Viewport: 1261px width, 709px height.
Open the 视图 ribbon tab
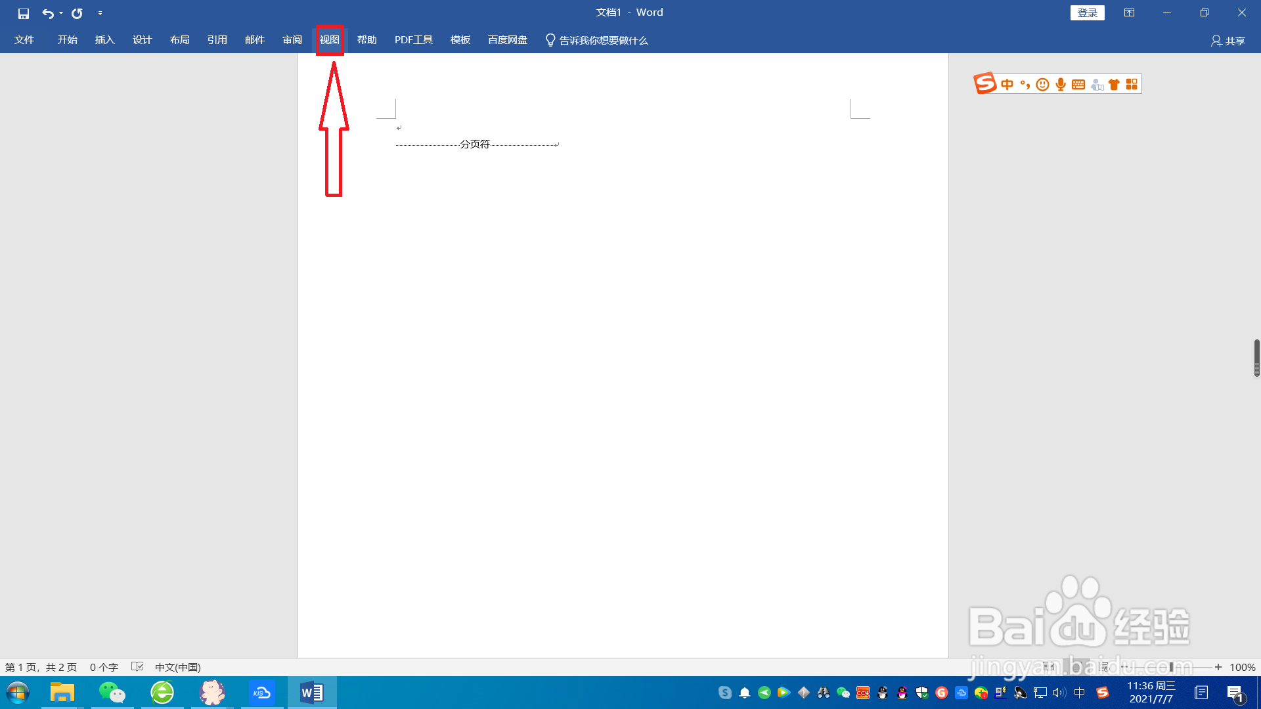click(x=330, y=40)
